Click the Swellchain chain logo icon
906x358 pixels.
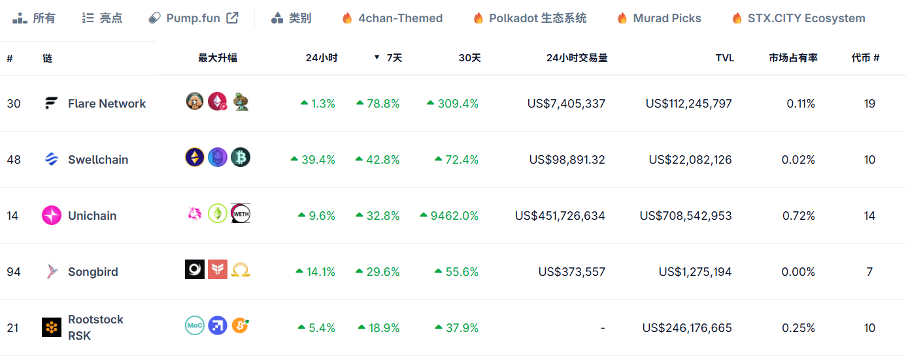(x=51, y=159)
